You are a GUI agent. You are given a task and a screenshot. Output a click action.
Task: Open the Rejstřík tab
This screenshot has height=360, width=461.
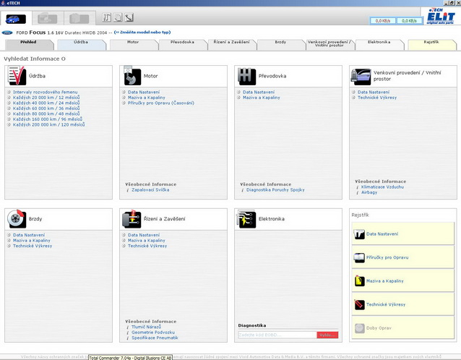[x=431, y=43]
